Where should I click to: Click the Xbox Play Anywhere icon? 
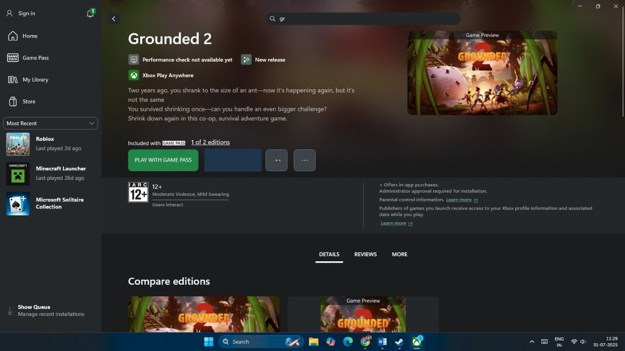[x=133, y=75]
